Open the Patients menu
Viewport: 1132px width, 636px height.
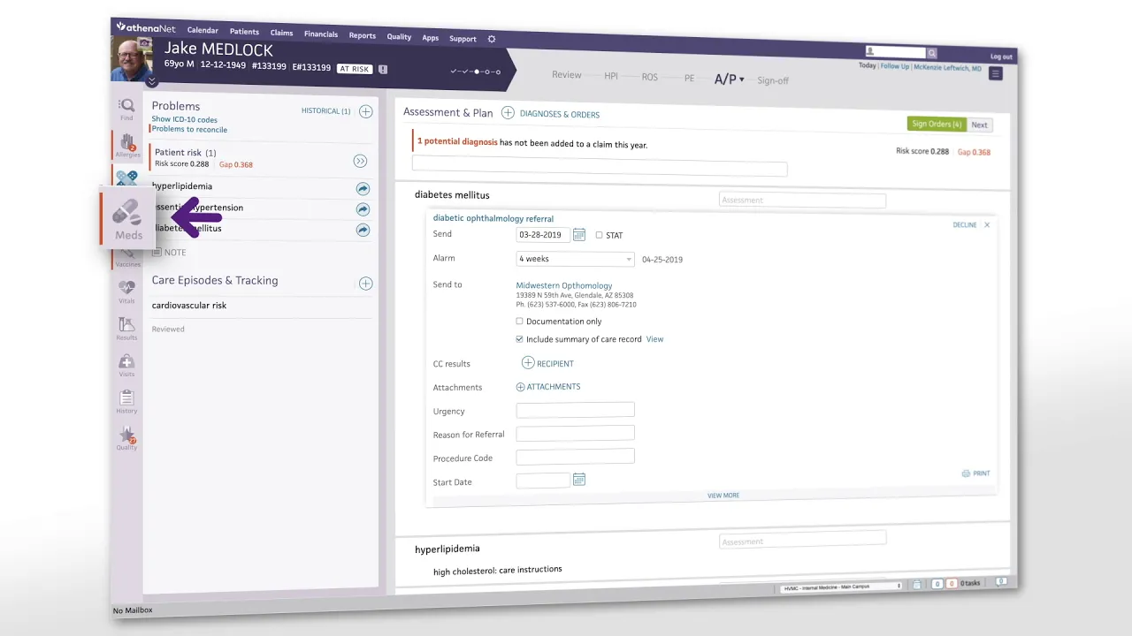point(244,32)
